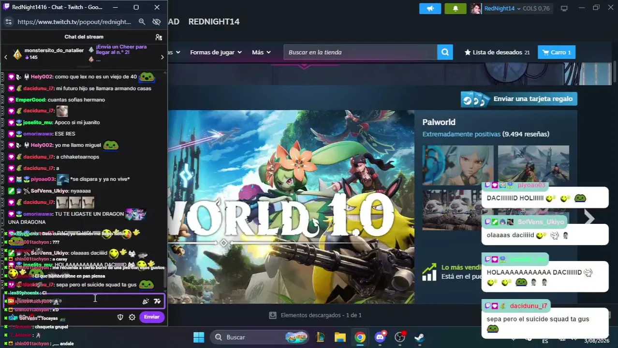Go to next featured game arrow
Screen dimensions: 618x348
[589, 218]
